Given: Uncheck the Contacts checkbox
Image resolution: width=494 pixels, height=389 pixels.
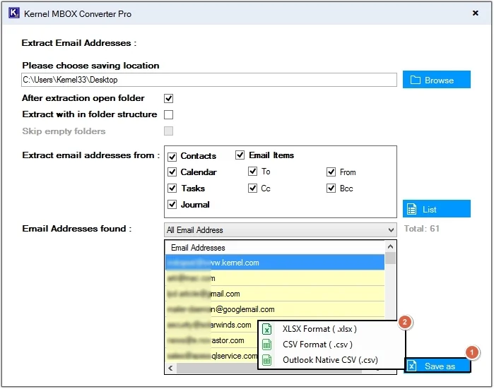Looking at the screenshot, I should point(172,157).
